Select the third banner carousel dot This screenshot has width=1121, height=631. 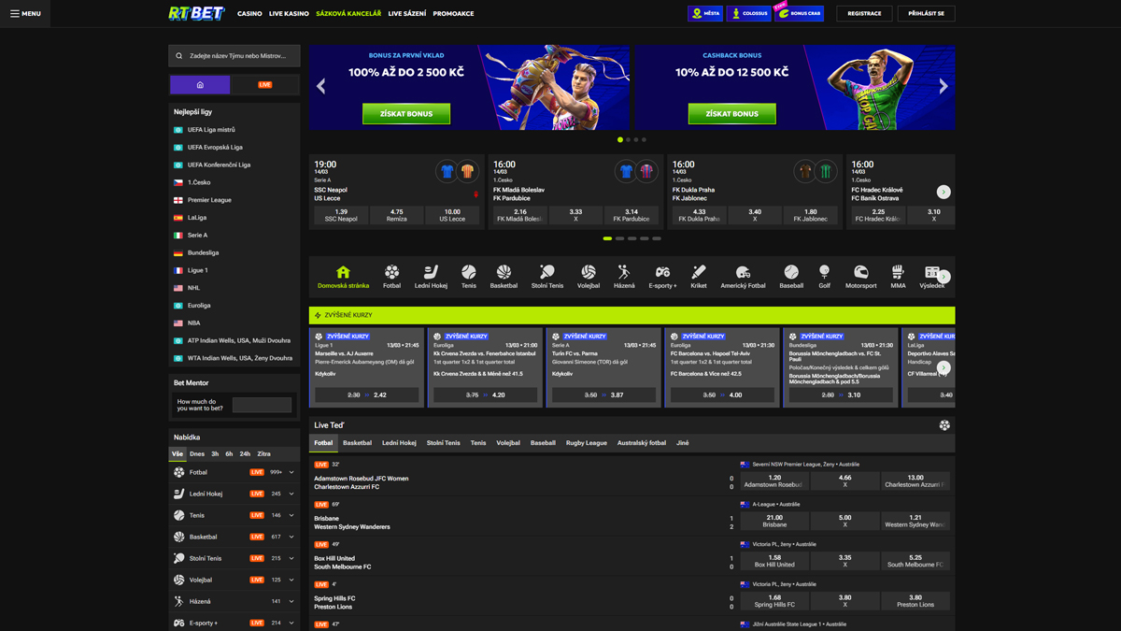[x=636, y=140]
